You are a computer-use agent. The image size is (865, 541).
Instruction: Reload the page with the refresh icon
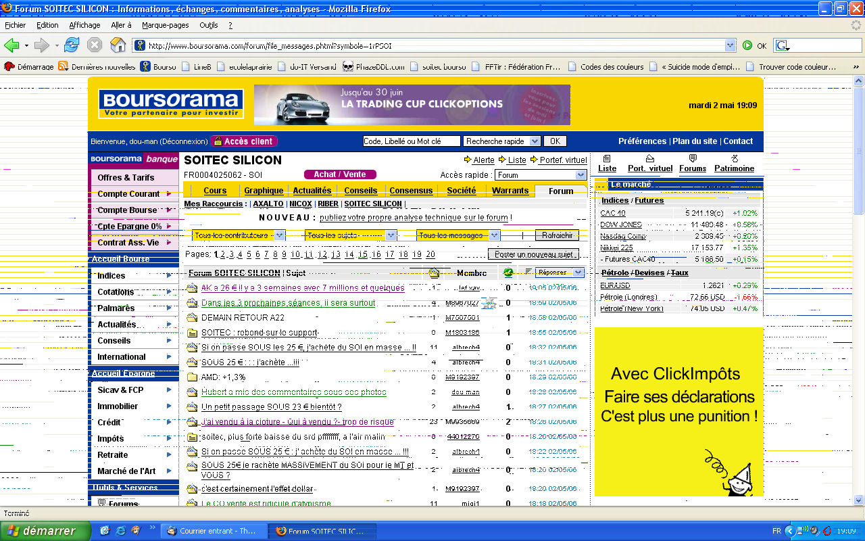pos(72,45)
